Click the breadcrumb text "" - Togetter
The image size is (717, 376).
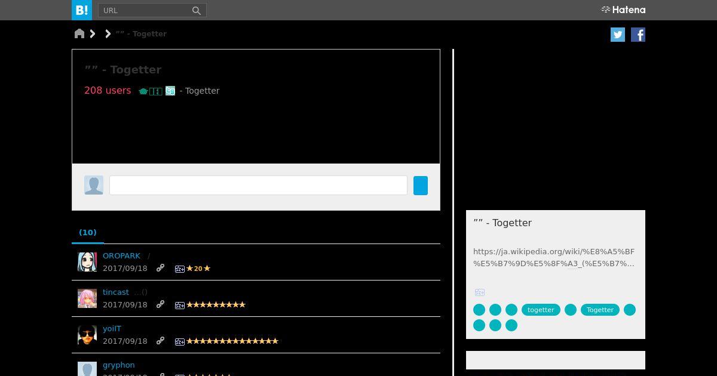click(x=141, y=33)
